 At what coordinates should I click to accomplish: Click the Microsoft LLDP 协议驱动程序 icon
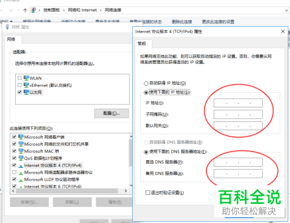(21, 180)
